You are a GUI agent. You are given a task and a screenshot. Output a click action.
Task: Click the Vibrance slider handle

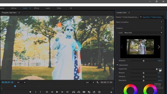[144, 77]
